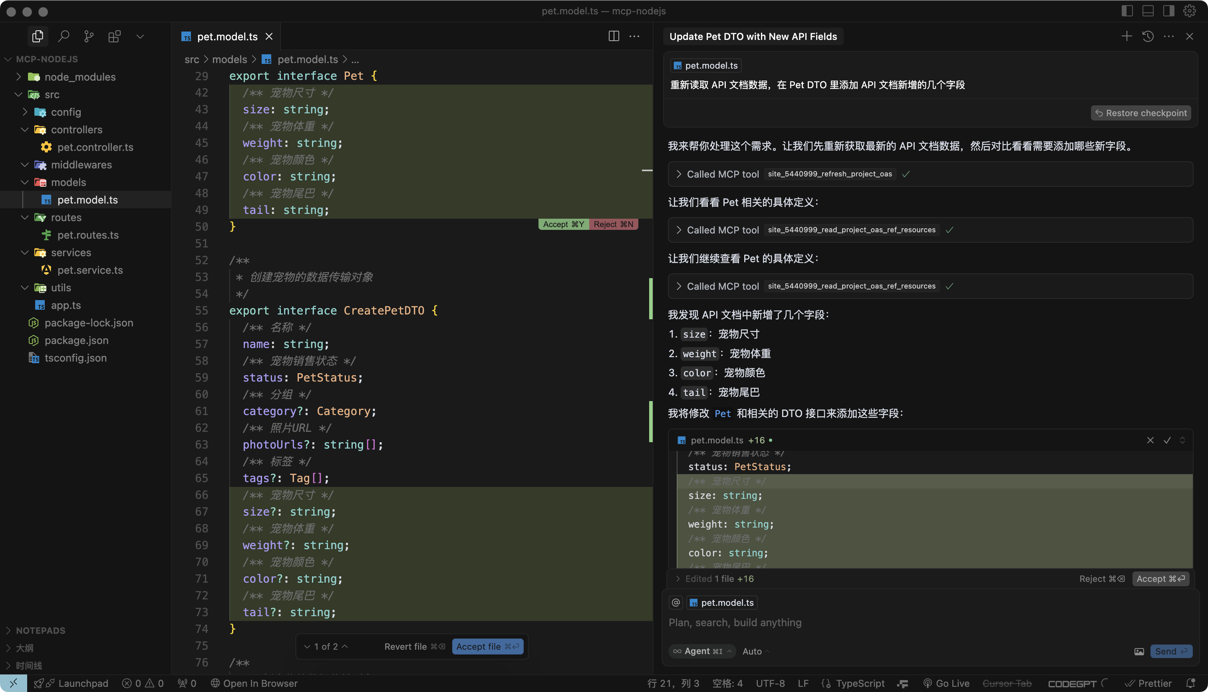The width and height of the screenshot is (1208, 692).
Task: Open chat history in the CodeGPT panel
Action: pyautogui.click(x=1148, y=36)
